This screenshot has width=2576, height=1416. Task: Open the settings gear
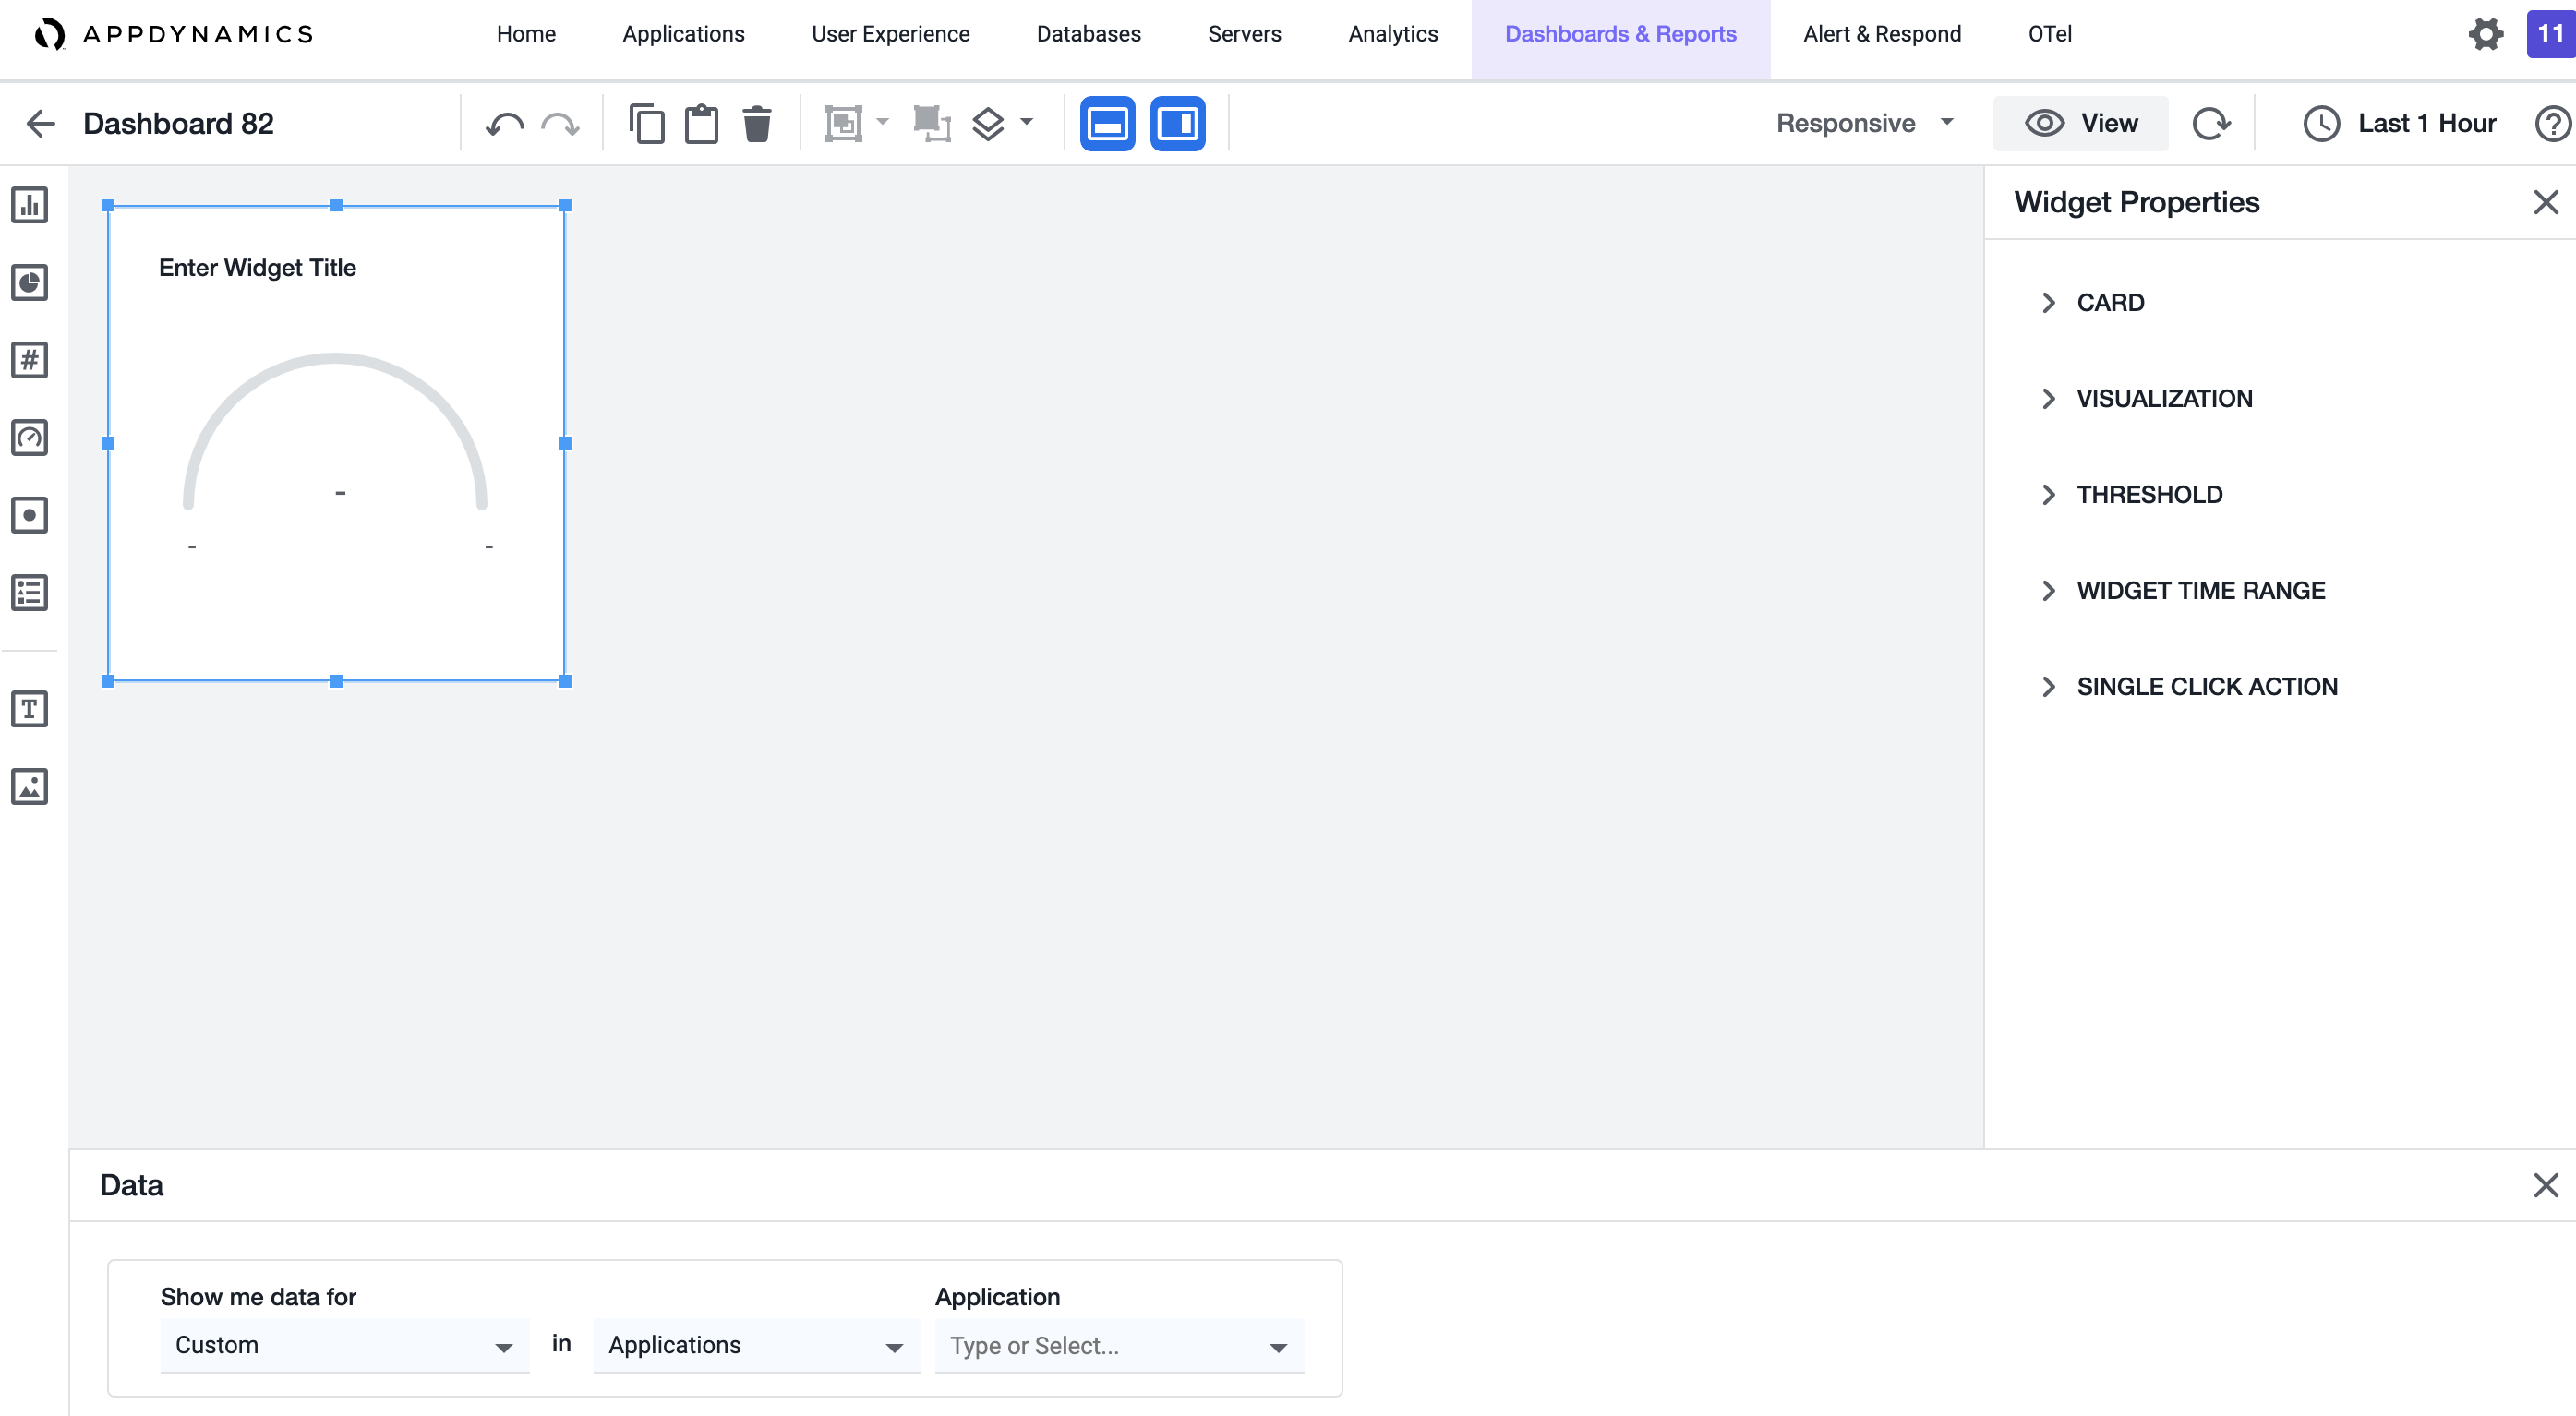click(2485, 34)
